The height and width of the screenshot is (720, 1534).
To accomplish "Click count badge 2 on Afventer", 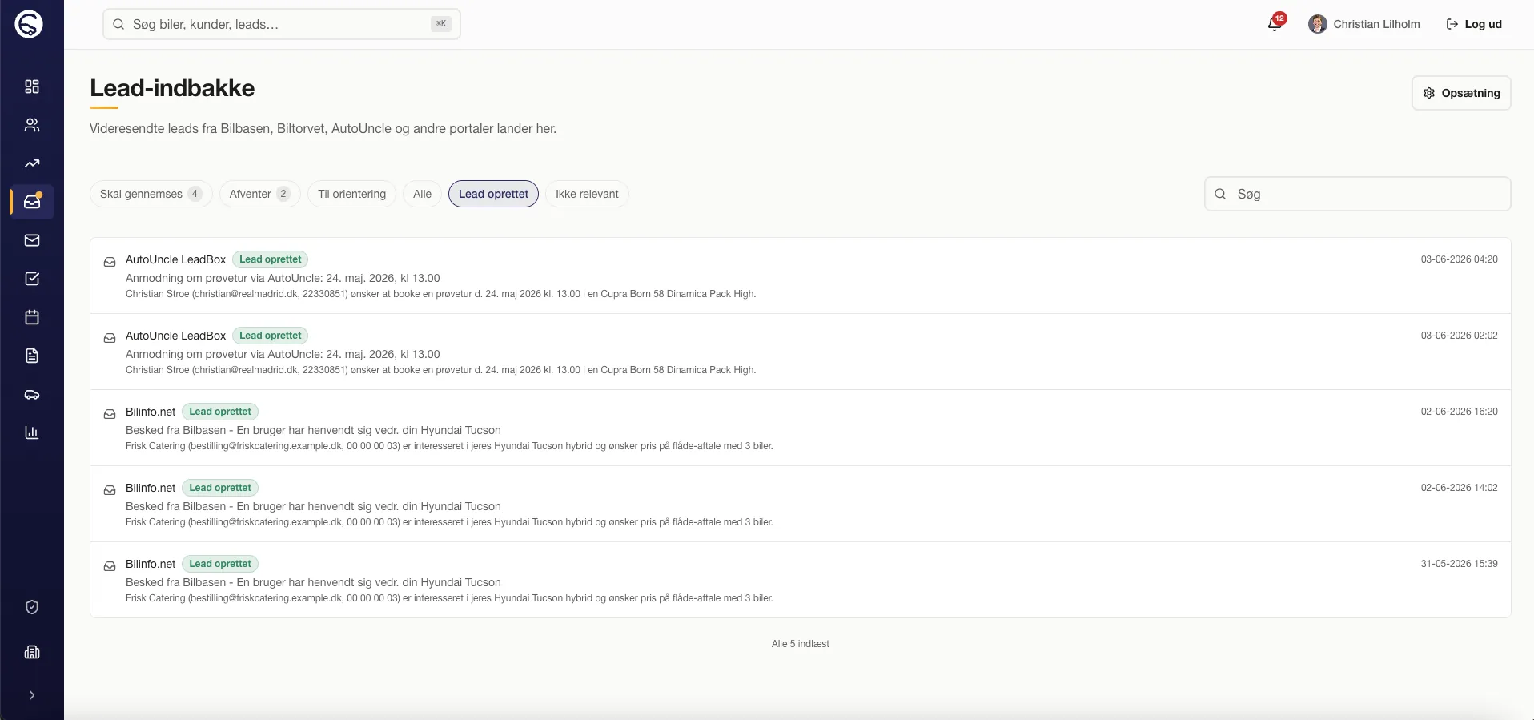I will click(283, 194).
